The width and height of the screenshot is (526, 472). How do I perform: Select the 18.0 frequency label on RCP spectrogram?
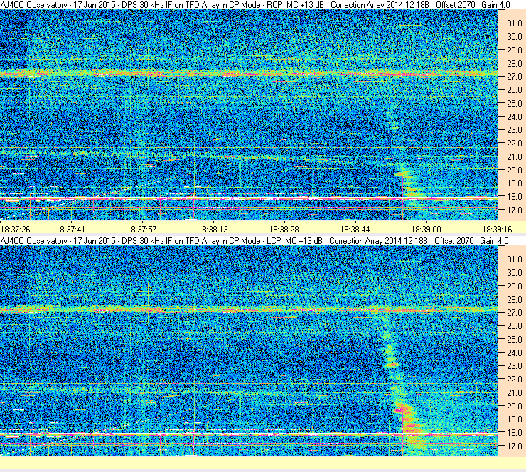click(514, 197)
